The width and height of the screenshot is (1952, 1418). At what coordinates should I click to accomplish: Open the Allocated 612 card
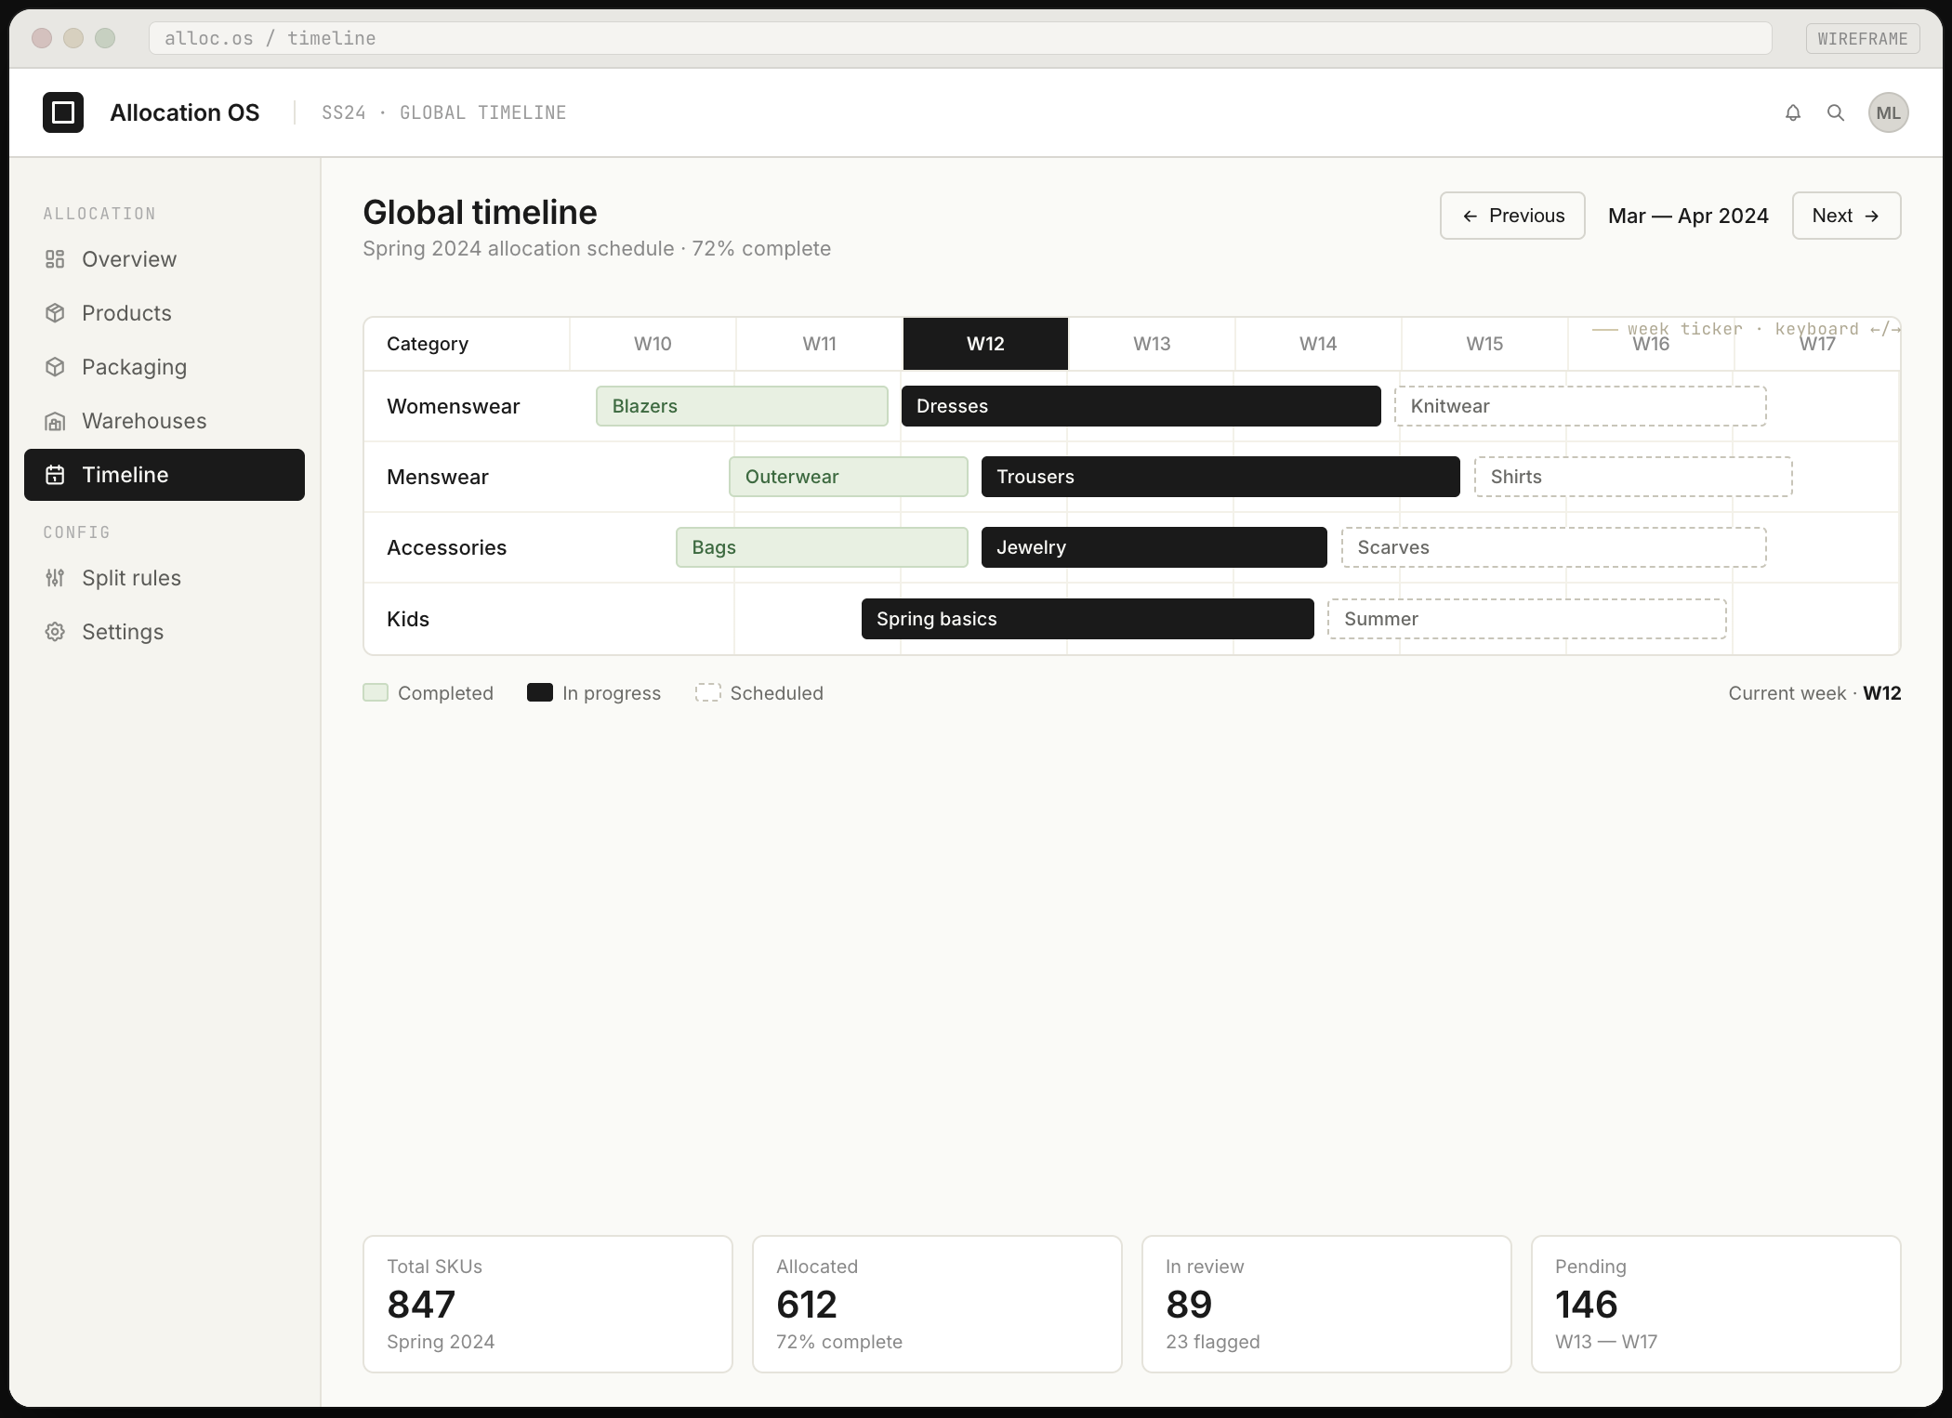click(937, 1304)
